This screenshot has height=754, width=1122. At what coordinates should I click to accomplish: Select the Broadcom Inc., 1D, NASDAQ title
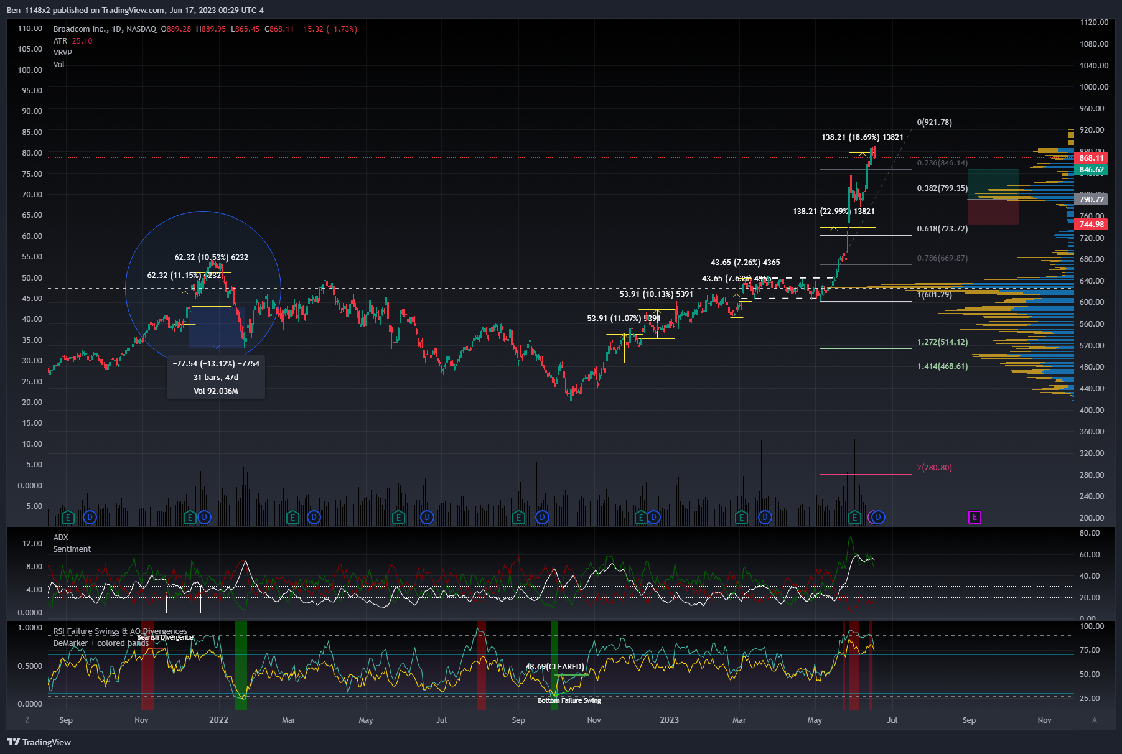coord(105,29)
